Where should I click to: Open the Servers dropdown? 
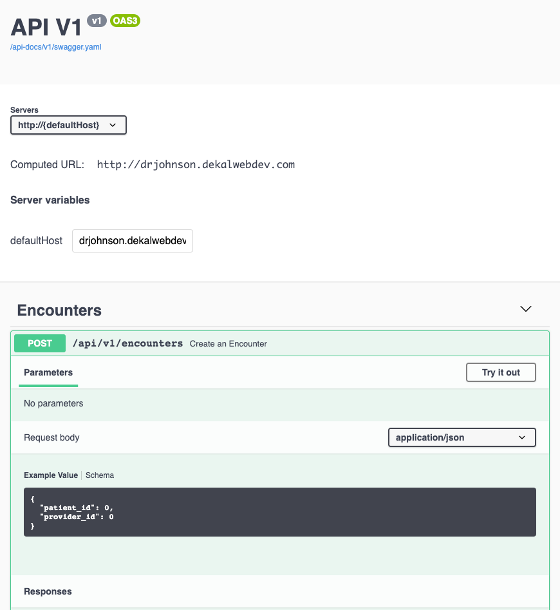pyautogui.click(x=68, y=125)
